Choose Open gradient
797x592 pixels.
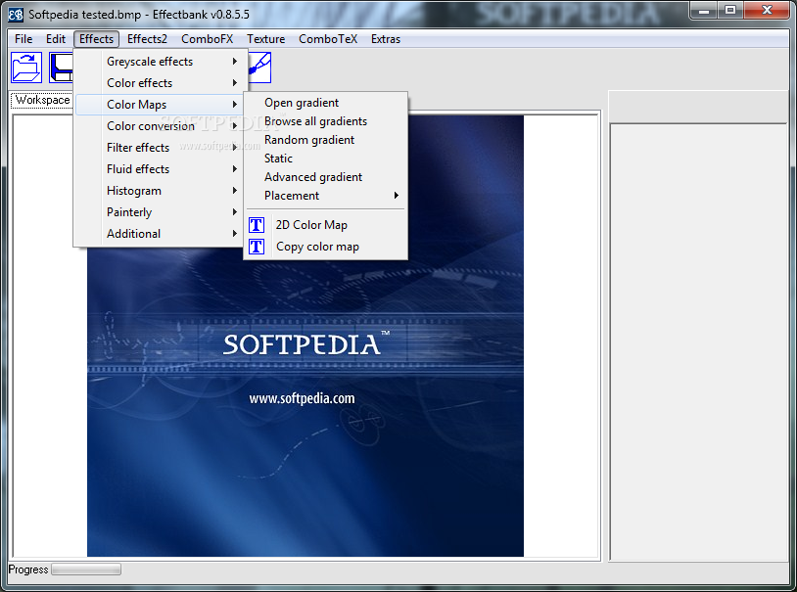[x=325, y=103]
